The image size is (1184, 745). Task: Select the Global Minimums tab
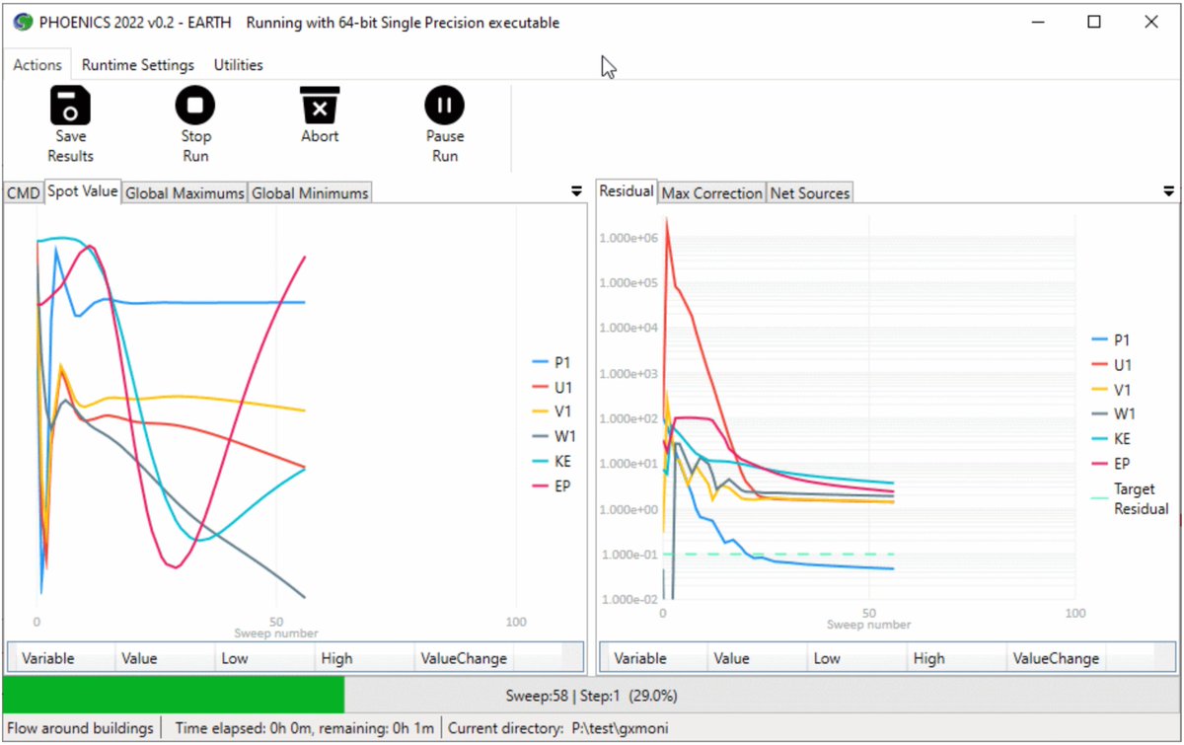[310, 193]
